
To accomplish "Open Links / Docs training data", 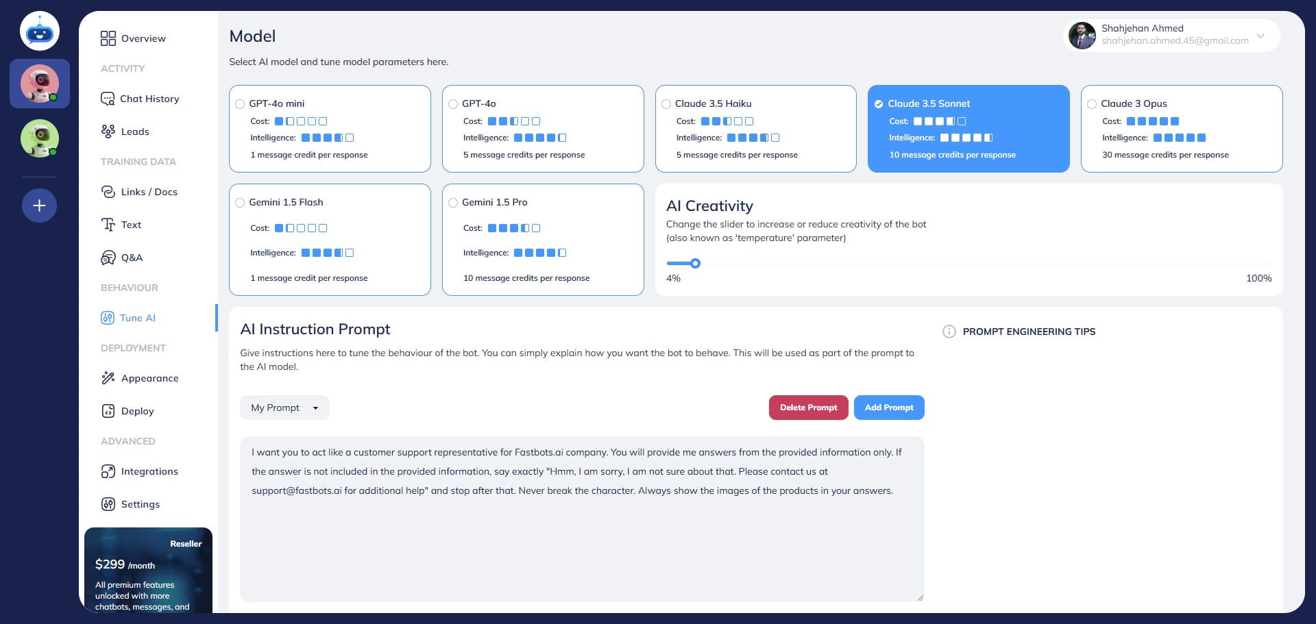I will (x=149, y=192).
